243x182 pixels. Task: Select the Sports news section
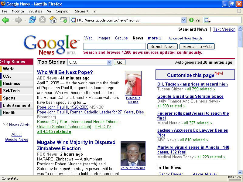click(x=17, y=98)
